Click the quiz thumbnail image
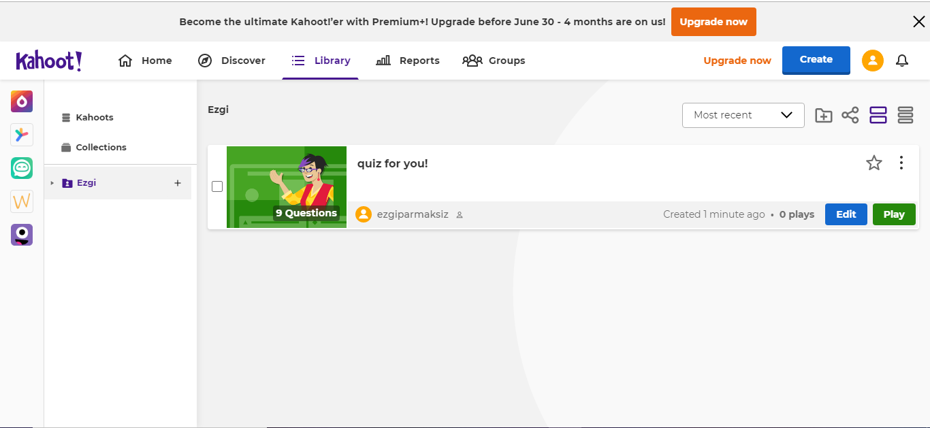The image size is (930, 428). pyautogui.click(x=287, y=186)
